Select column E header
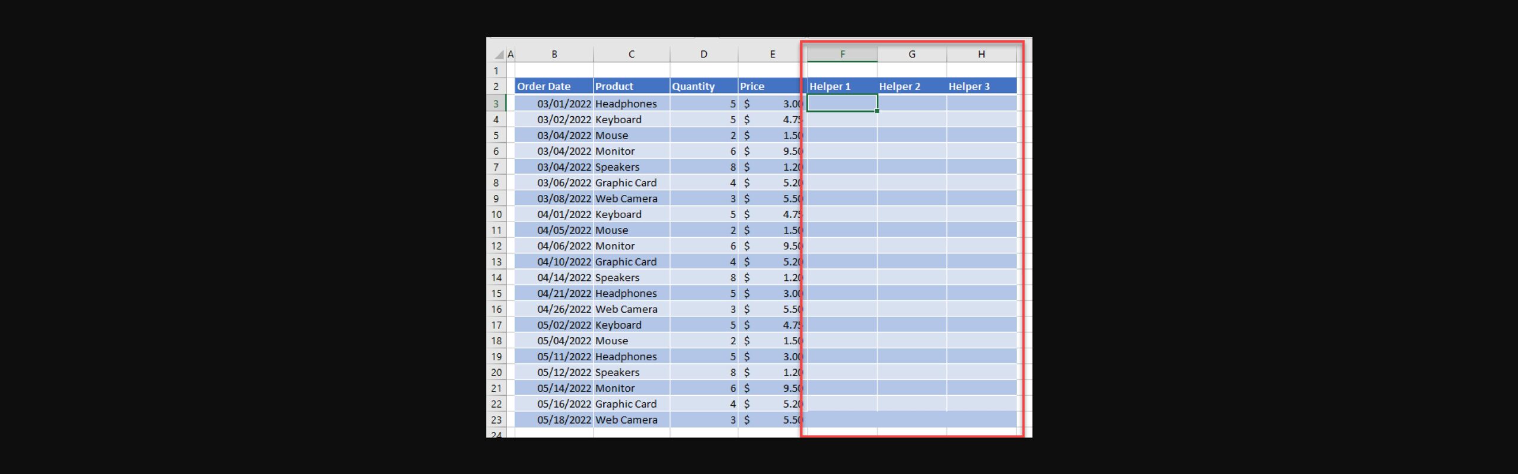Screen dimensions: 1518x474 pyautogui.click(x=772, y=55)
